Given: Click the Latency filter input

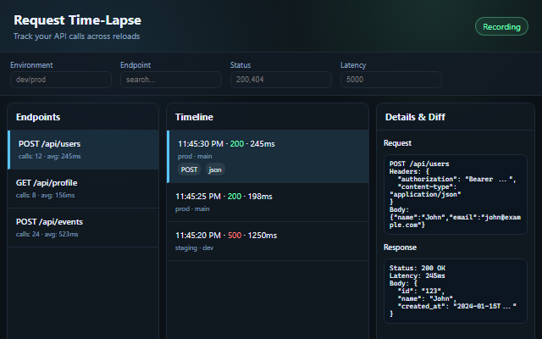Looking at the screenshot, I should tap(390, 80).
